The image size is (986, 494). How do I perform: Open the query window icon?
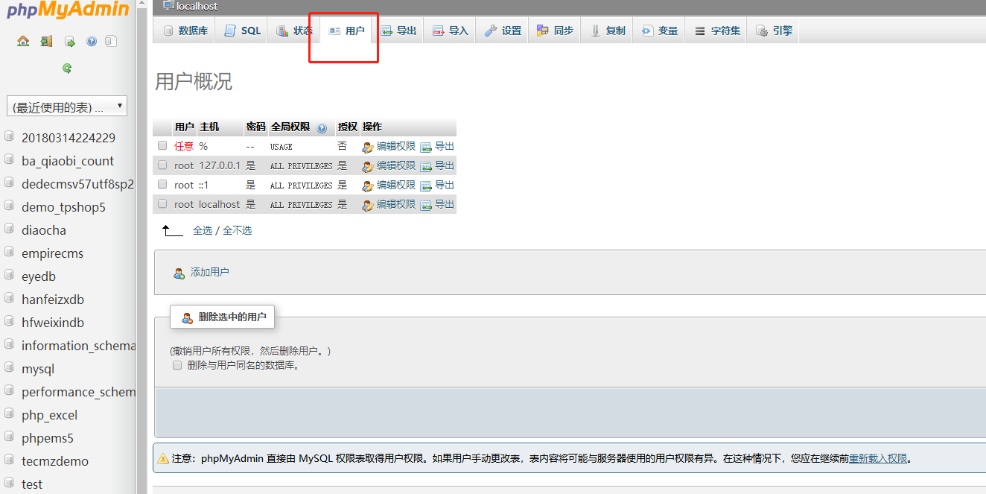tap(69, 41)
